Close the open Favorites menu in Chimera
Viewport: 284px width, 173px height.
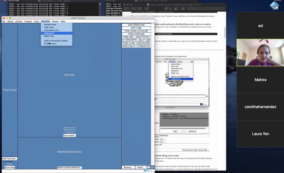(x=45, y=21)
